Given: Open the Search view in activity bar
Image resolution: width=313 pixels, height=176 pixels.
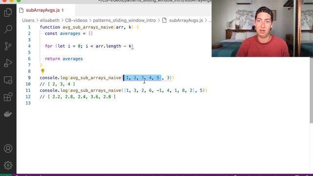Looking at the screenshot, I should click(8, 29).
